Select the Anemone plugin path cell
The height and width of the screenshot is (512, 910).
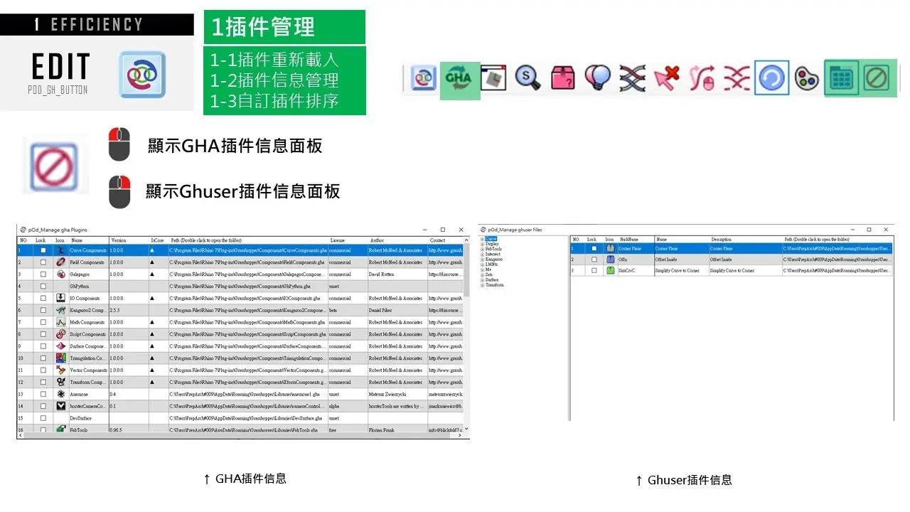247,394
